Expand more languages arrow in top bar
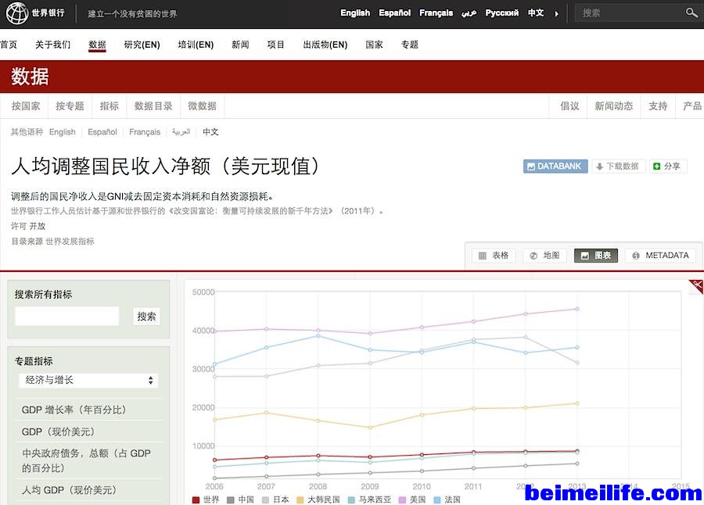The width and height of the screenshot is (704, 505). pyautogui.click(x=556, y=13)
